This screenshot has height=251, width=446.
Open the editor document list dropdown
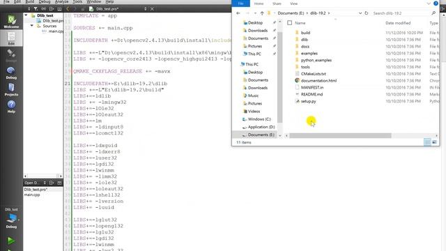coord(145,9)
